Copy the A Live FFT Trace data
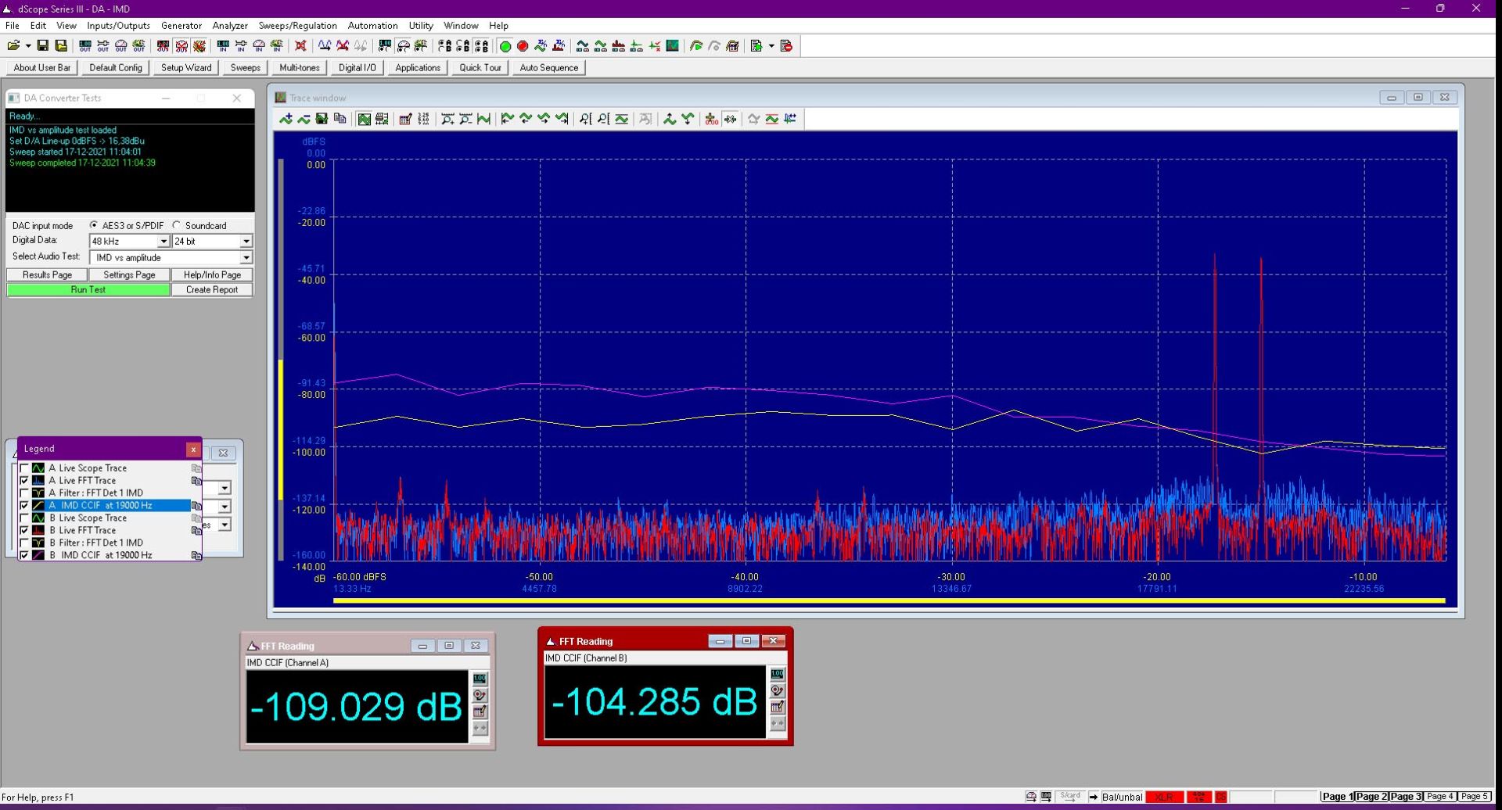Image resolution: width=1502 pixels, height=810 pixels. coord(196,481)
